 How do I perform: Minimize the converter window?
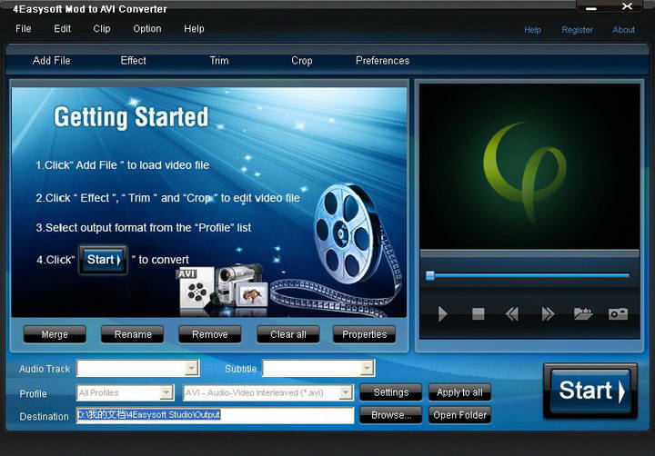point(590,8)
